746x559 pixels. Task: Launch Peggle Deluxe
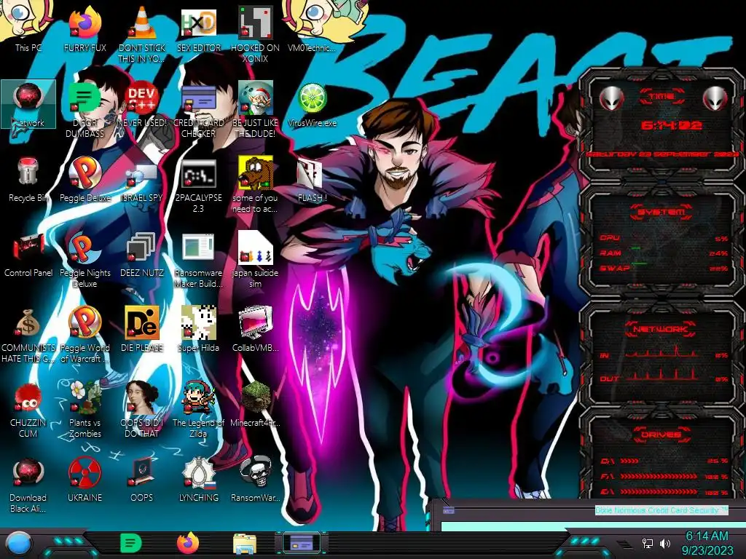tap(85, 180)
